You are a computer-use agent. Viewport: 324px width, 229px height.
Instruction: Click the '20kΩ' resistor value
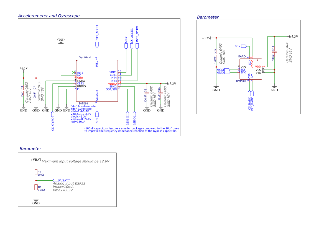pyautogui.click(x=41, y=175)
